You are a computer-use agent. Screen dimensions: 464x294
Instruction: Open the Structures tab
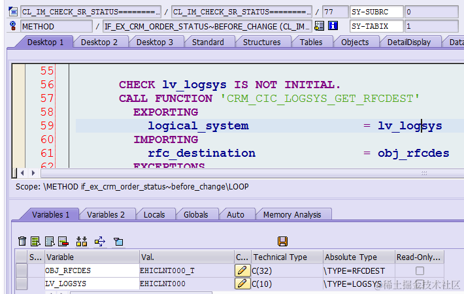(x=261, y=42)
